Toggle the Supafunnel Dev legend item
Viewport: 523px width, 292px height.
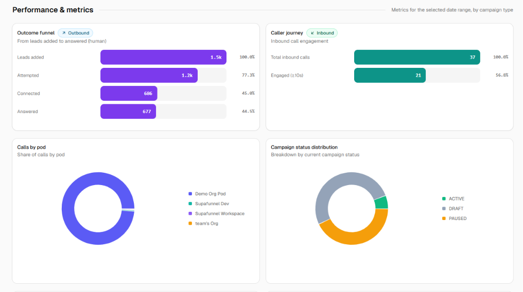(x=208, y=204)
